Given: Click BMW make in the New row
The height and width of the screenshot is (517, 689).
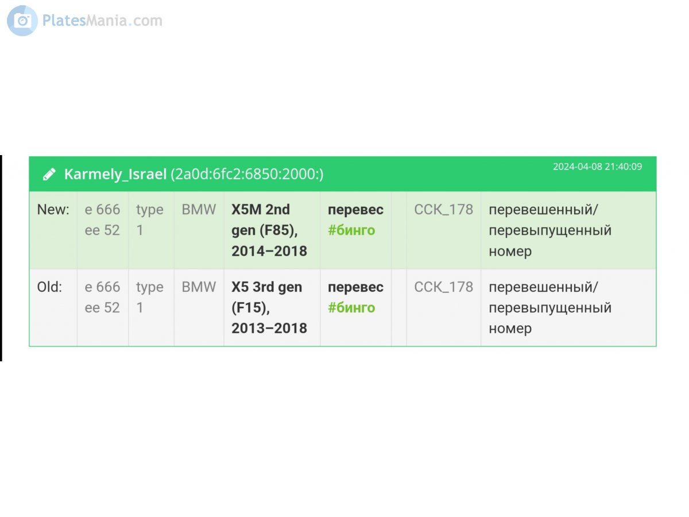Looking at the screenshot, I should pyautogui.click(x=199, y=210).
